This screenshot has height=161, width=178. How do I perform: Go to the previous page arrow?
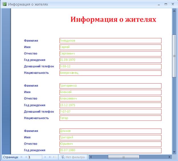pyautogui.click(x=26, y=157)
